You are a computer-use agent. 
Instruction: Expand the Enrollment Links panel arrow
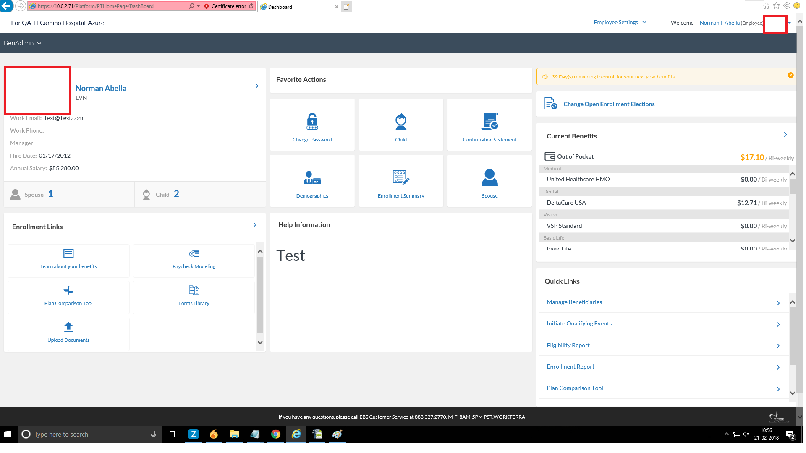click(255, 225)
